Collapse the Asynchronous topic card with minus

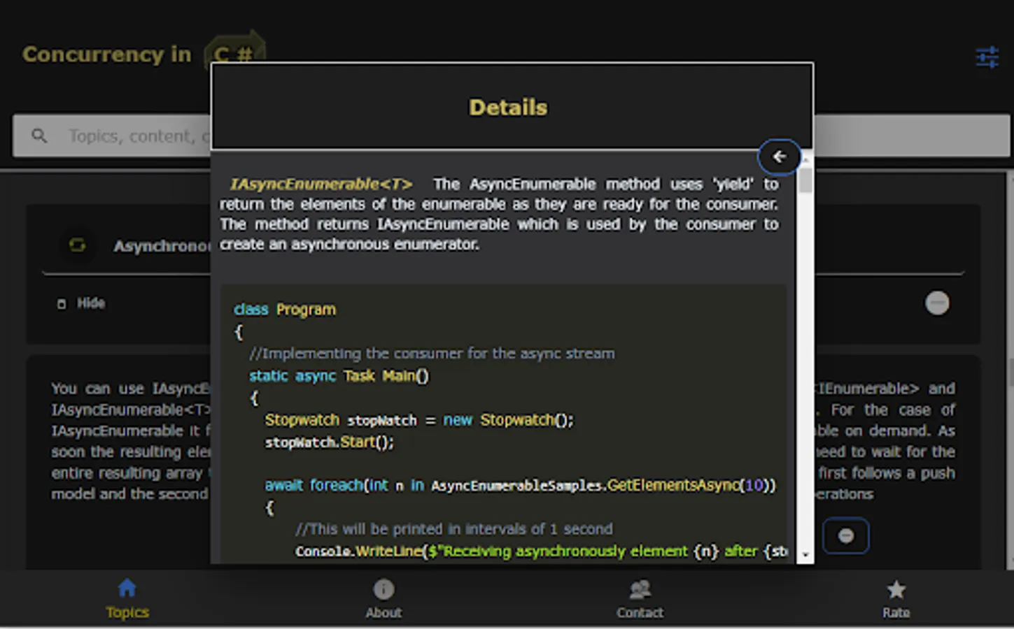937,303
